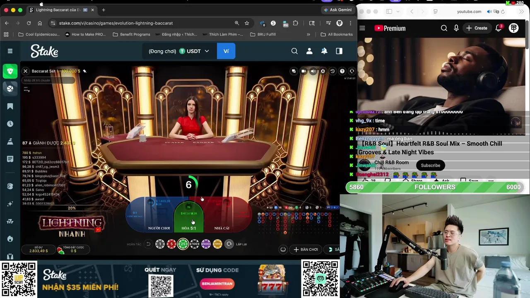
Task: Open the Stake hamburger menu
Action: (10, 51)
